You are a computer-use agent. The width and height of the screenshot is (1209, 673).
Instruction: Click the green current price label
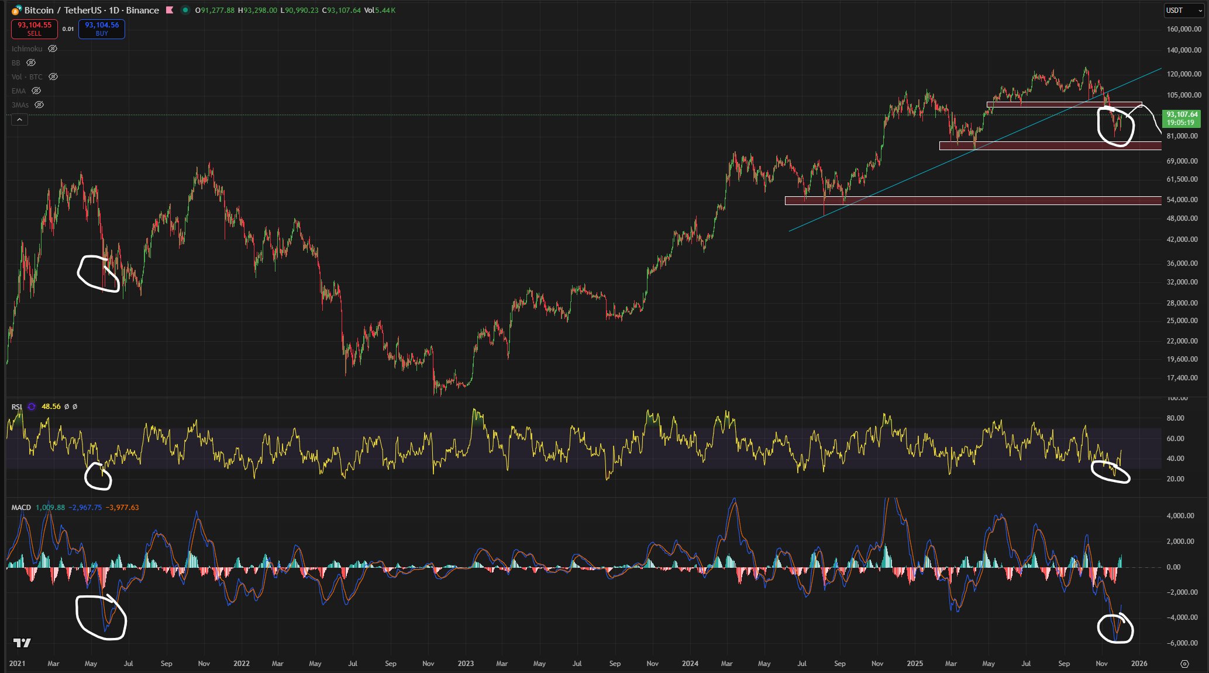(1182, 119)
